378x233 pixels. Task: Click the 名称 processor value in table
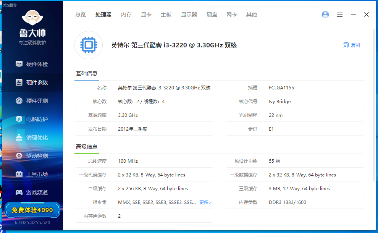pyautogui.click(x=164, y=88)
